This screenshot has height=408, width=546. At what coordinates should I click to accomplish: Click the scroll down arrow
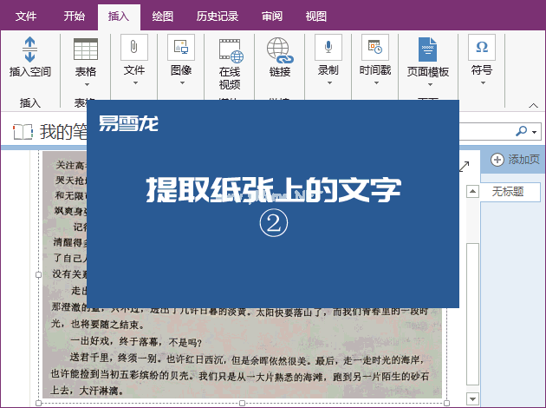coord(472,398)
